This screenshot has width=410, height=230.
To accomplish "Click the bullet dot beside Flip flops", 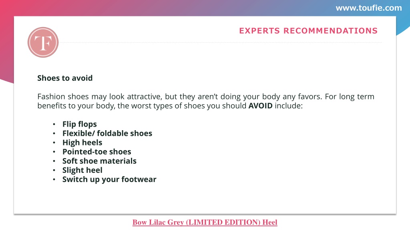I will click(54, 125).
